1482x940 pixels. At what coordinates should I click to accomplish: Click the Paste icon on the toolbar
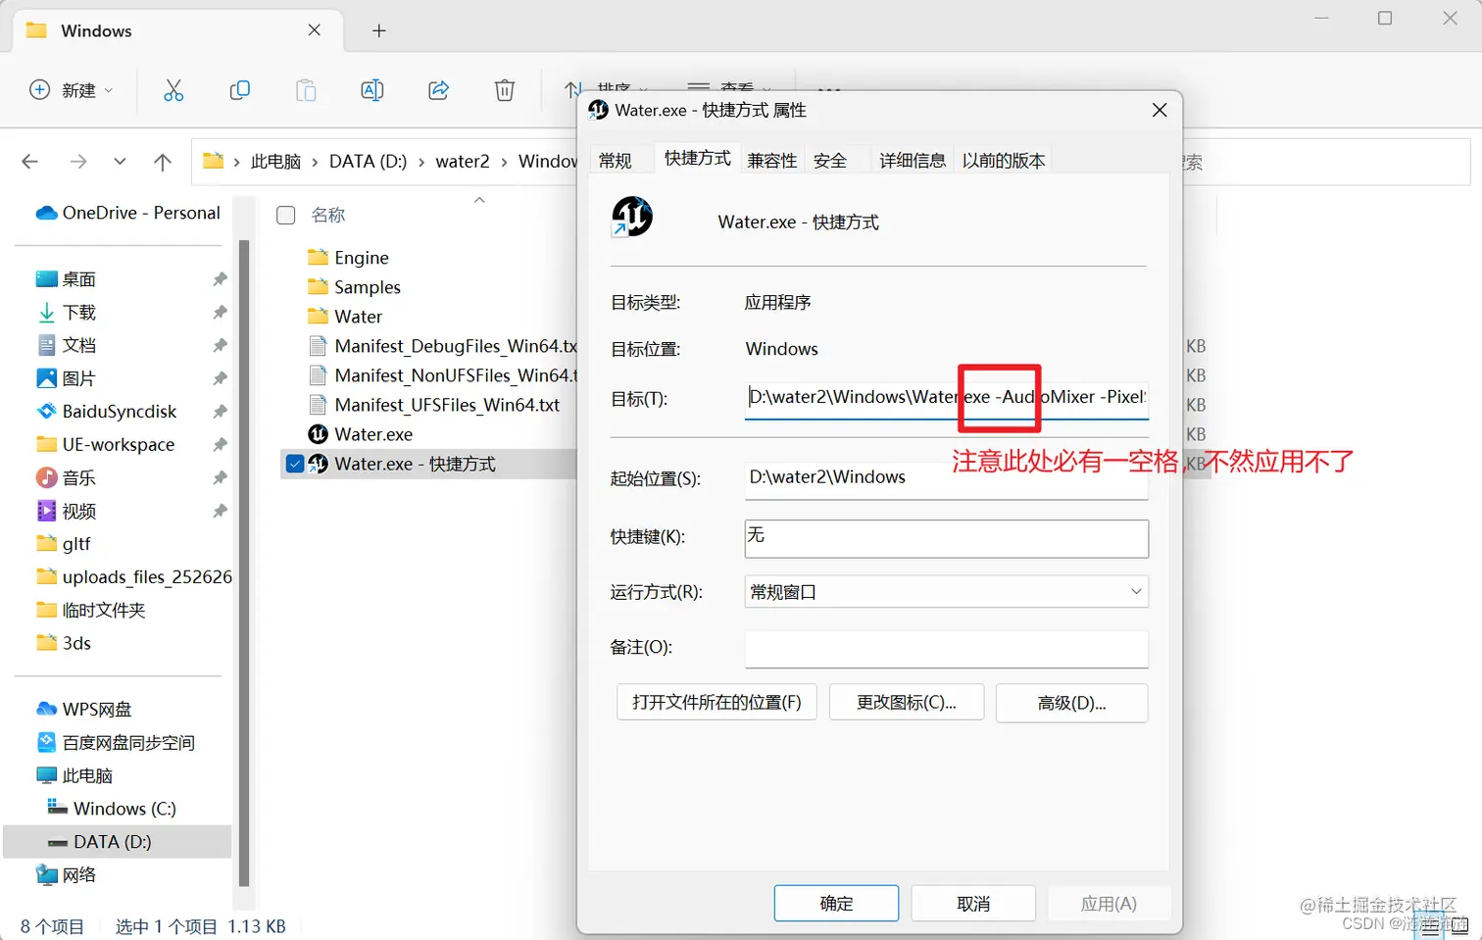tap(305, 89)
